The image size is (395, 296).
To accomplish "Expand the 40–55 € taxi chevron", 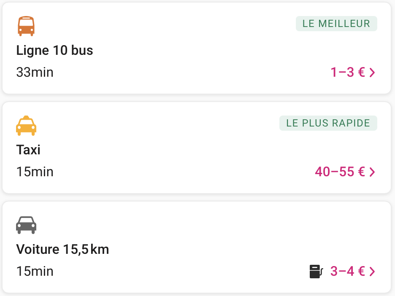I will point(372,172).
